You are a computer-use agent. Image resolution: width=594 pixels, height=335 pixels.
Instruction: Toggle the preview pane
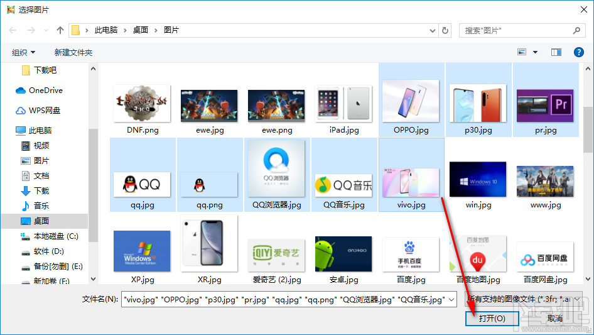pyautogui.click(x=556, y=52)
